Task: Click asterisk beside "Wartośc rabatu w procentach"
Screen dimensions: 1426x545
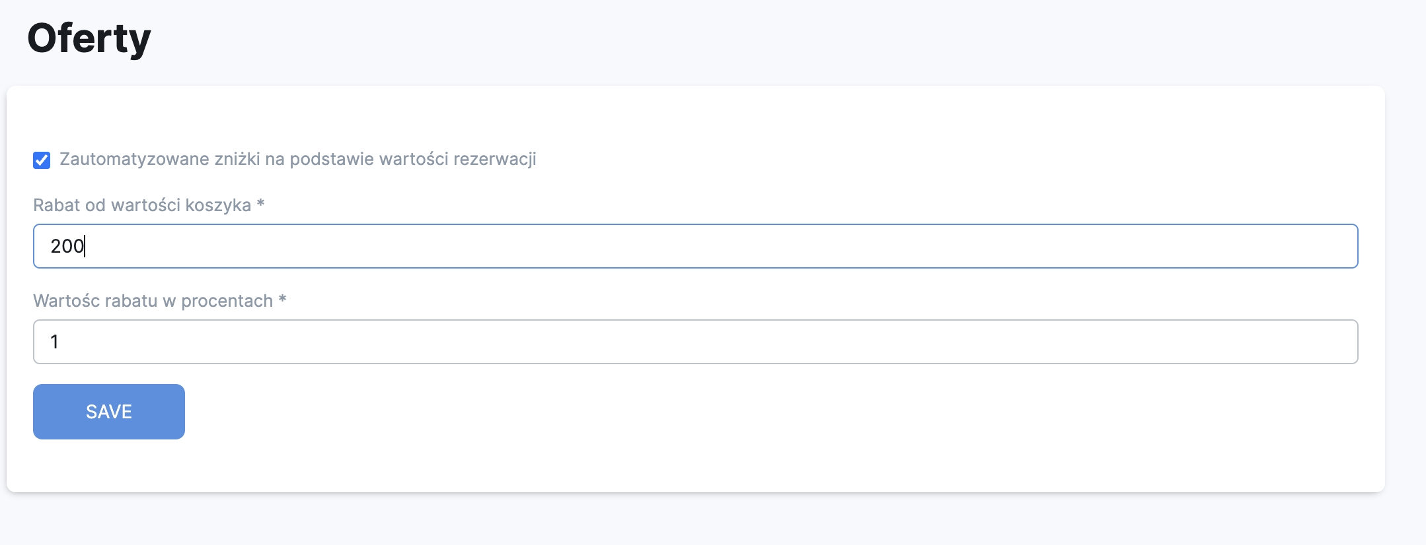Action: click(282, 300)
